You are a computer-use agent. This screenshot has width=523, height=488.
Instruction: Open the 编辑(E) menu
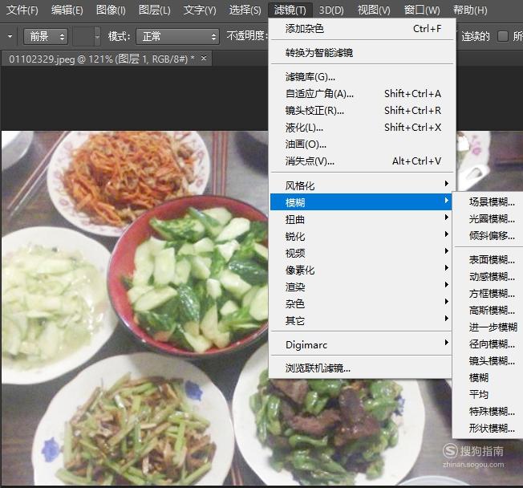click(x=67, y=10)
